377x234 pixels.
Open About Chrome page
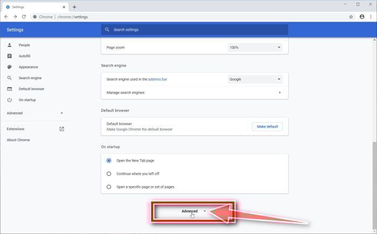pyautogui.click(x=18, y=140)
